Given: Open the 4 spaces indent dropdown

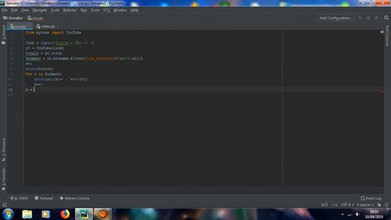Looking at the screenshot, I should 365,205.
